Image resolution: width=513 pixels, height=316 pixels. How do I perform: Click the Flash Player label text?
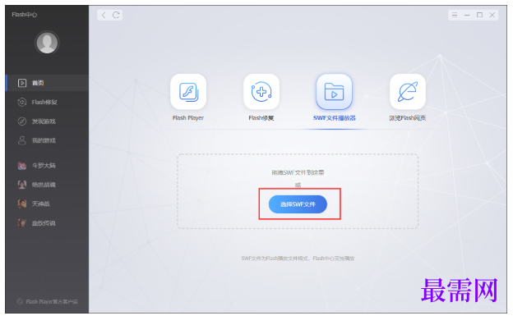188,118
